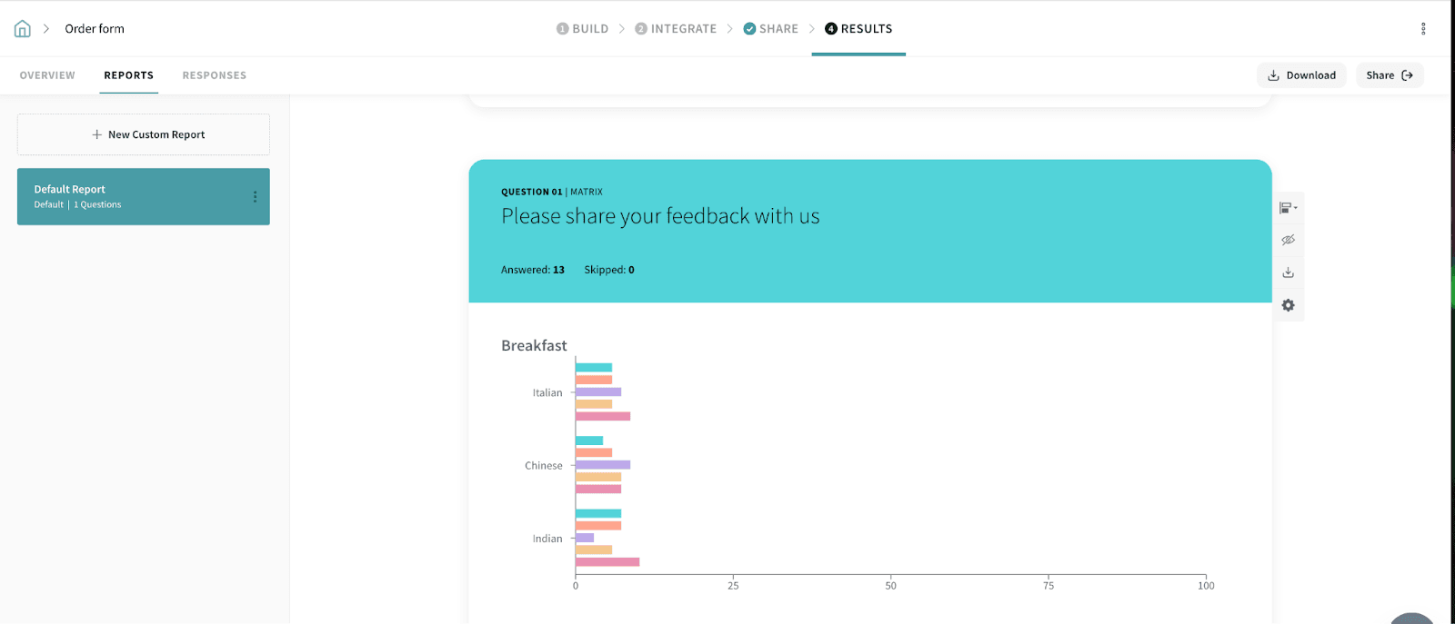Image resolution: width=1455 pixels, height=624 pixels.
Task: Click the Download report button
Action: [1301, 75]
